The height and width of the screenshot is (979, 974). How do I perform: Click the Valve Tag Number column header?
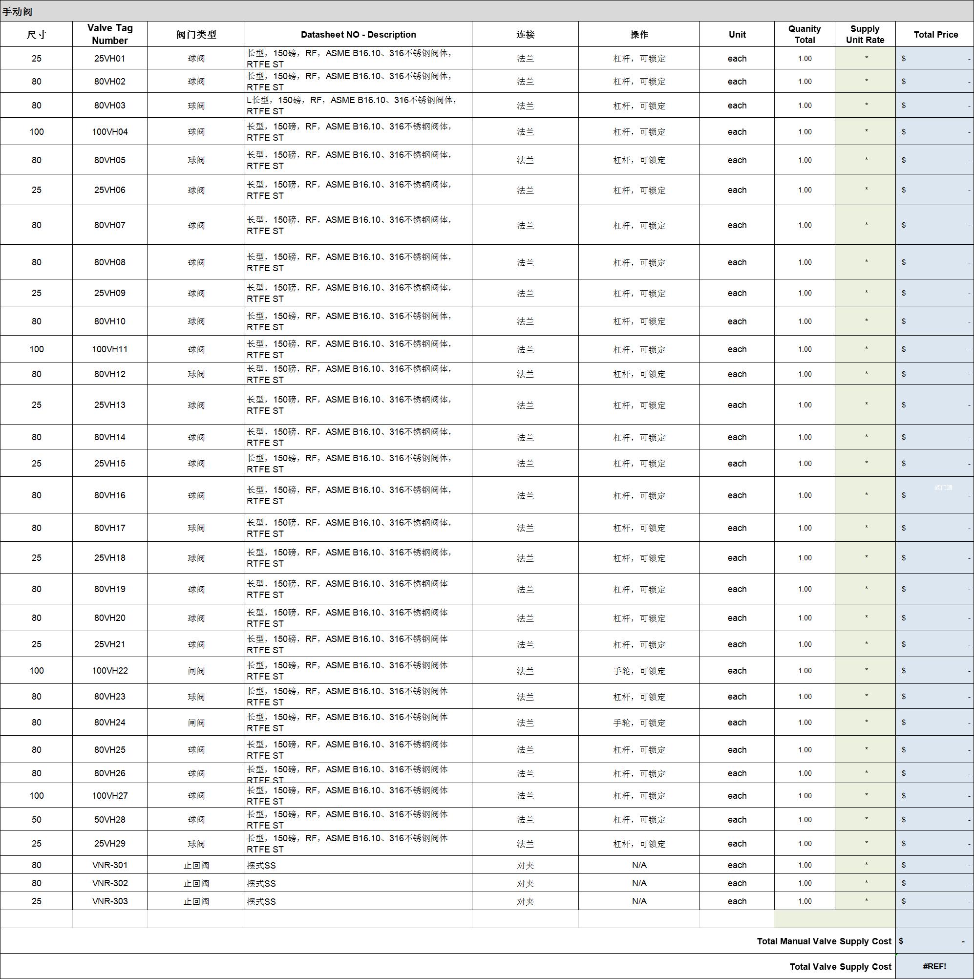pos(109,34)
